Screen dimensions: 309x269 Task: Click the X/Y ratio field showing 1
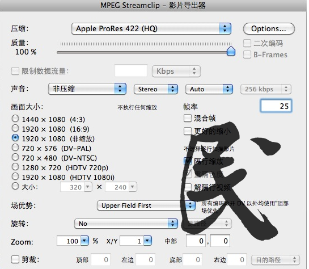coord(132,241)
